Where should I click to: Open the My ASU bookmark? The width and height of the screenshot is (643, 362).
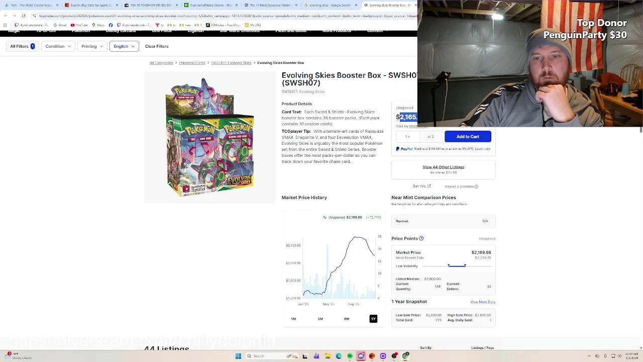(x=253, y=25)
